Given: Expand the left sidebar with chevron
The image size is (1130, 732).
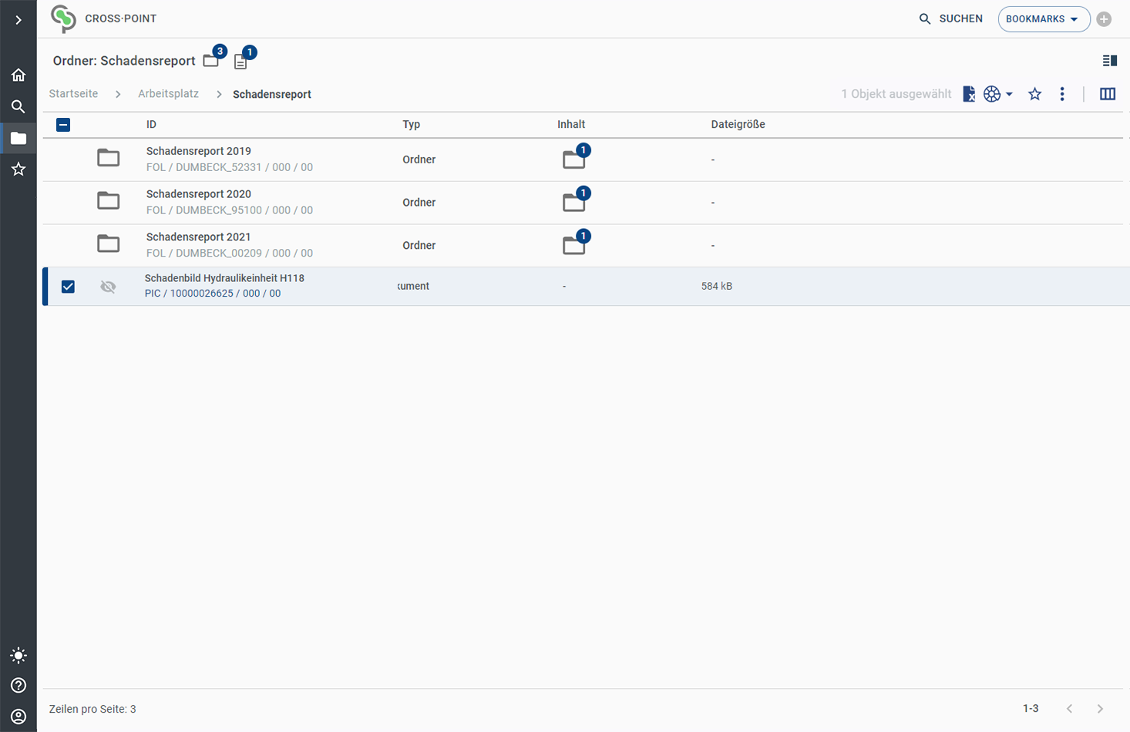Looking at the screenshot, I should (18, 20).
